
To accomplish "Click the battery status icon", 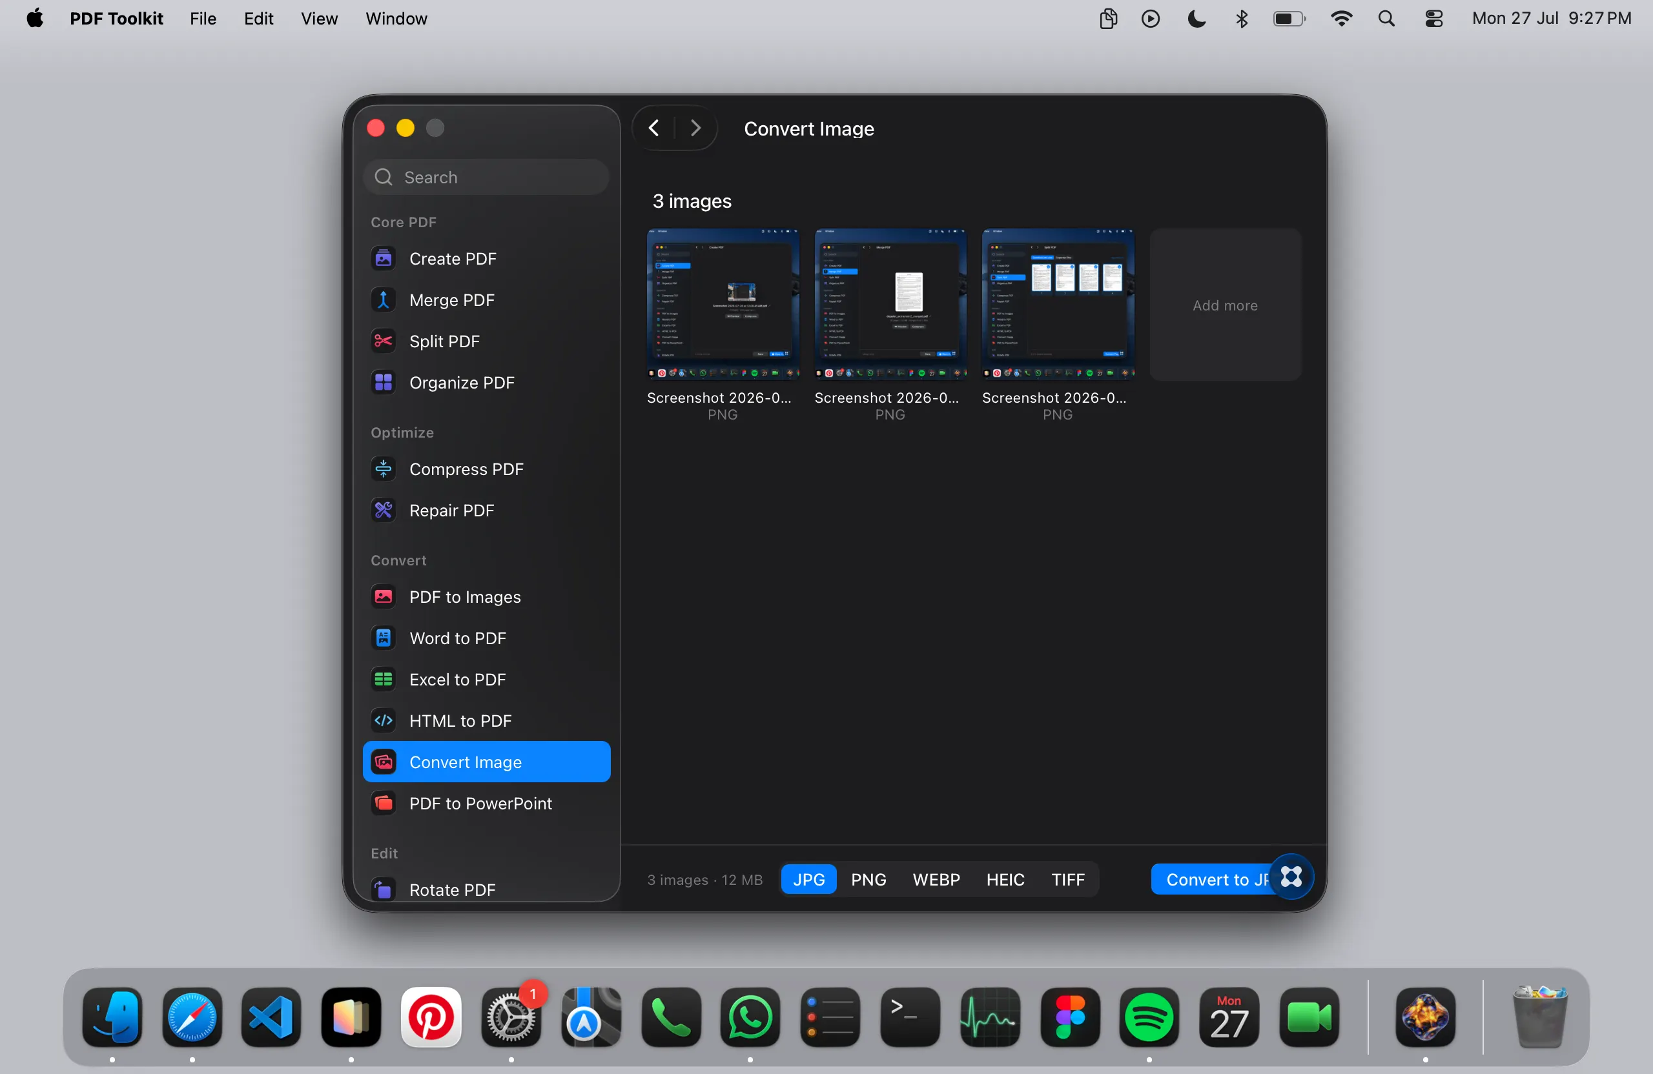I will coord(1289,18).
